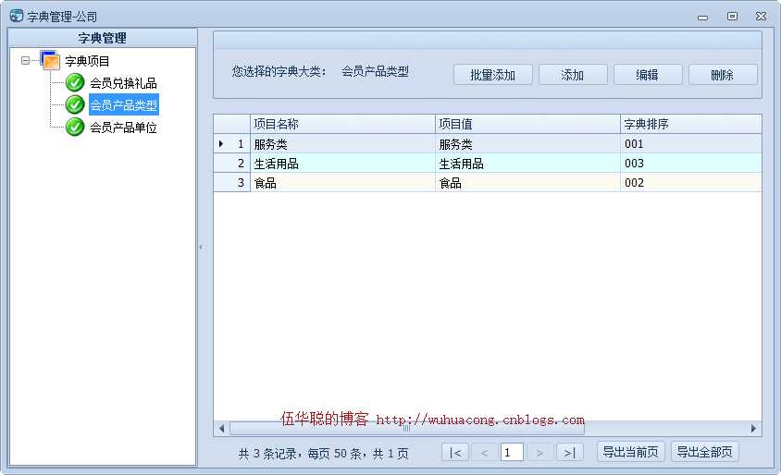The height and width of the screenshot is (475, 781).
Task: Click the 删除 button
Action: pyautogui.click(x=723, y=75)
